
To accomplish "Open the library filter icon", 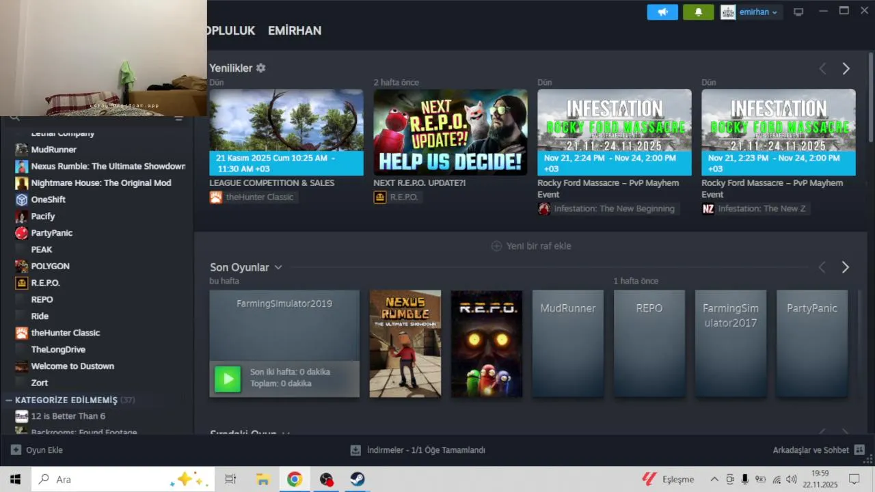I will pos(178,118).
